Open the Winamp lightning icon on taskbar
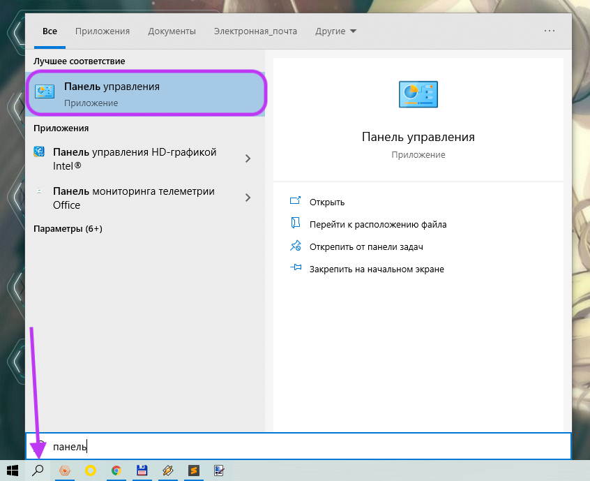This screenshot has width=590, height=481. [x=168, y=471]
